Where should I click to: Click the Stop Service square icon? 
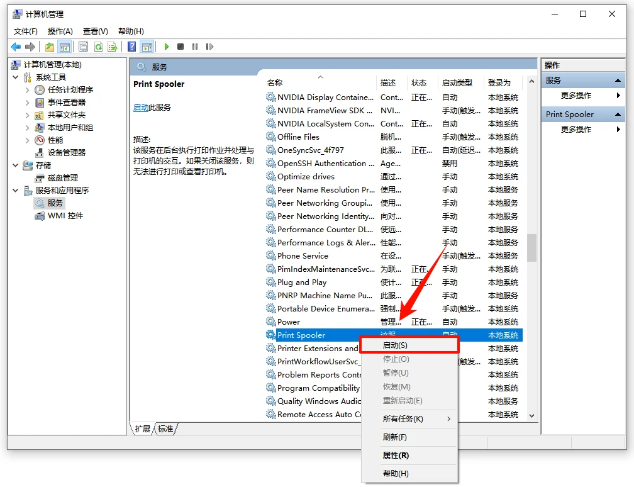(181, 47)
